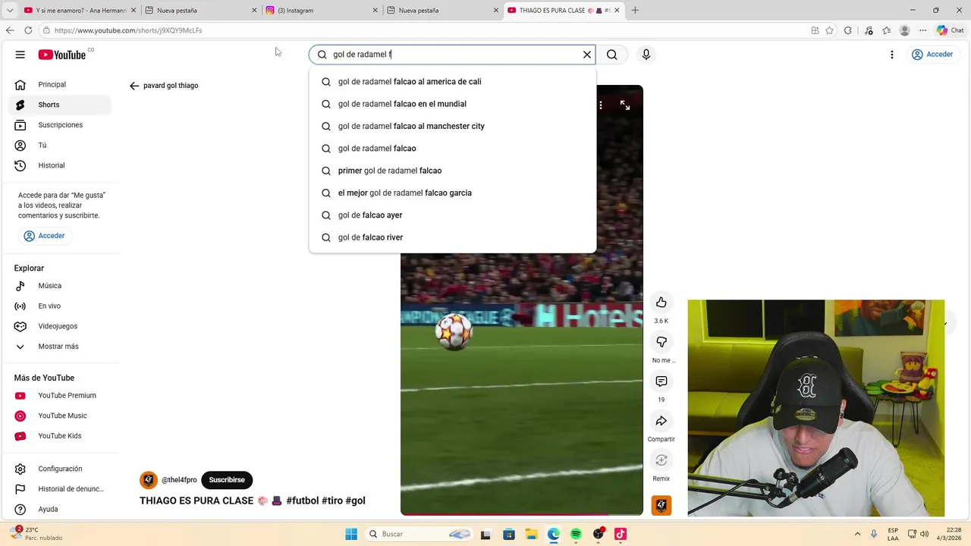Open Historial de denuncias
Screen dimensions: 971x546
coord(61,489)
